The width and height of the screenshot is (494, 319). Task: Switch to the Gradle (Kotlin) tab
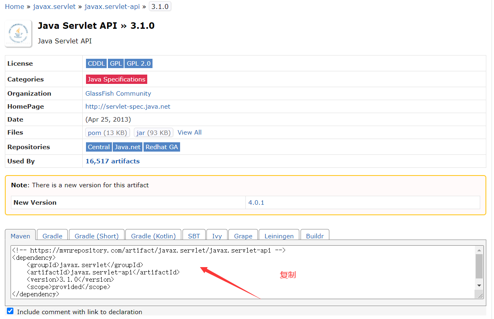click(153, 236)
